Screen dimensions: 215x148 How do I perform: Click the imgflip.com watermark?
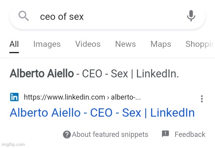[13, 144]
